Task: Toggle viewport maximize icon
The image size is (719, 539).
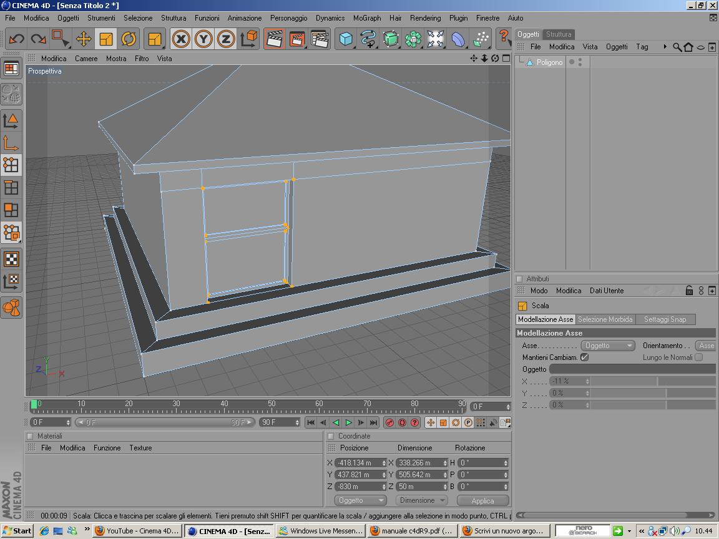Action: pyautogui.click(x=506, y=58)
